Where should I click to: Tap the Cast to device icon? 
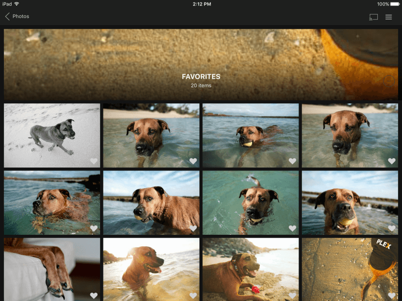(373, 17)
